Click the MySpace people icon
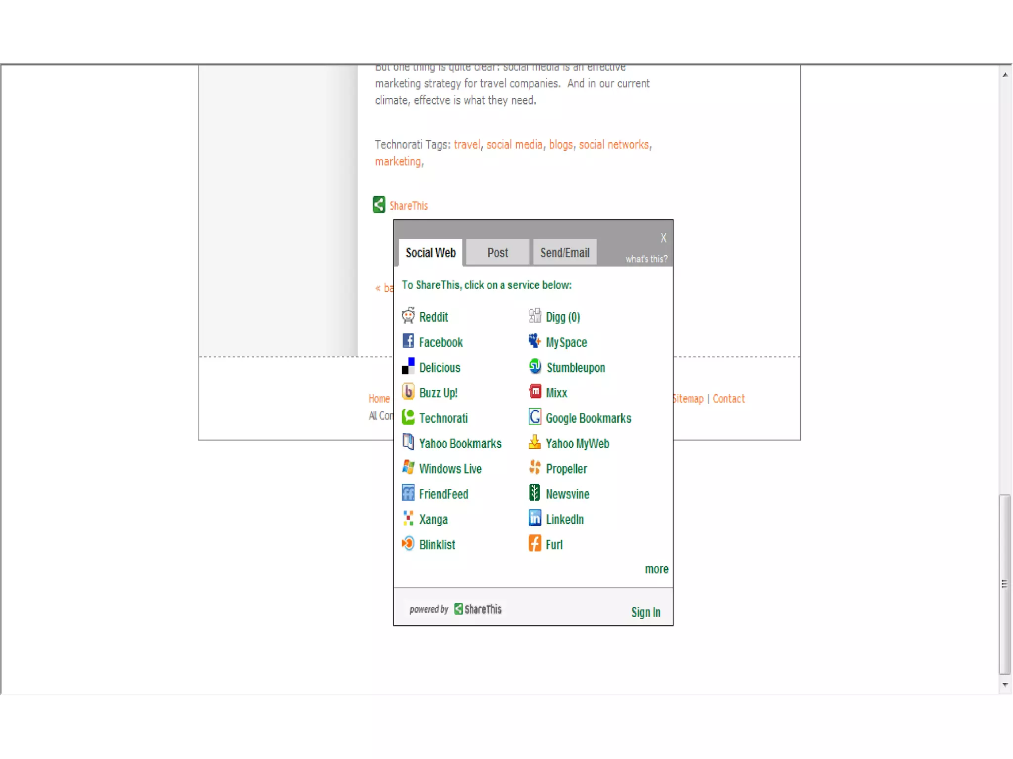The width and height of the screenshot is (1013, 759). 535,341
